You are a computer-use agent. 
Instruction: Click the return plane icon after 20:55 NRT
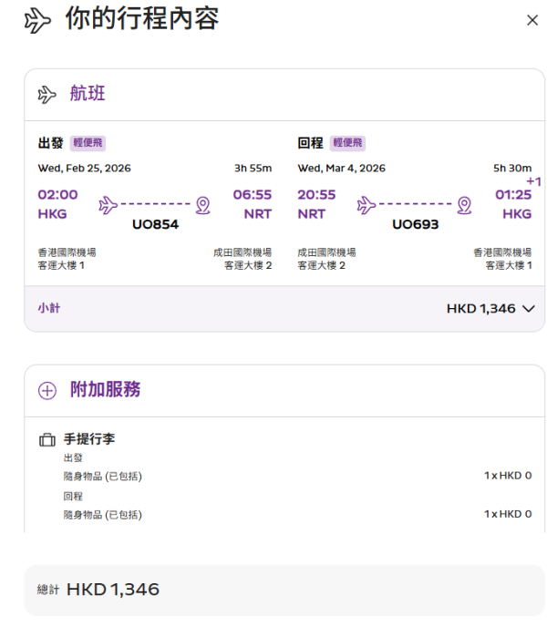366,205
